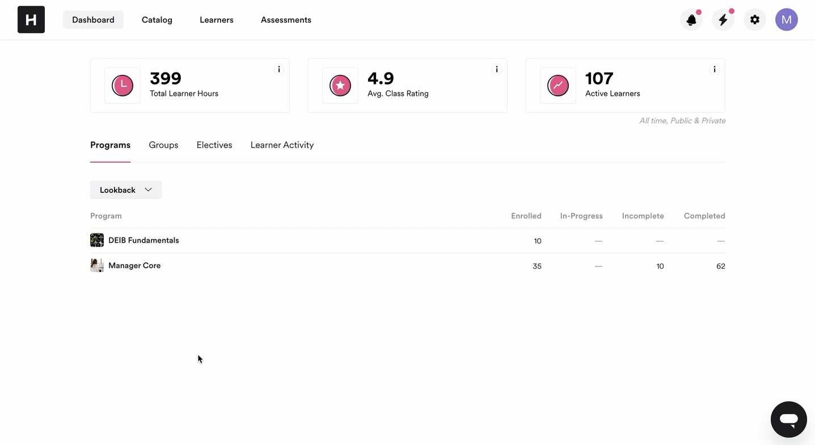Image resolution: width=815 pixels, height=445 pixels.
Task: Click the Total Learner Hours clock icon
Action: pyautogui.click(x=123, y=86)
